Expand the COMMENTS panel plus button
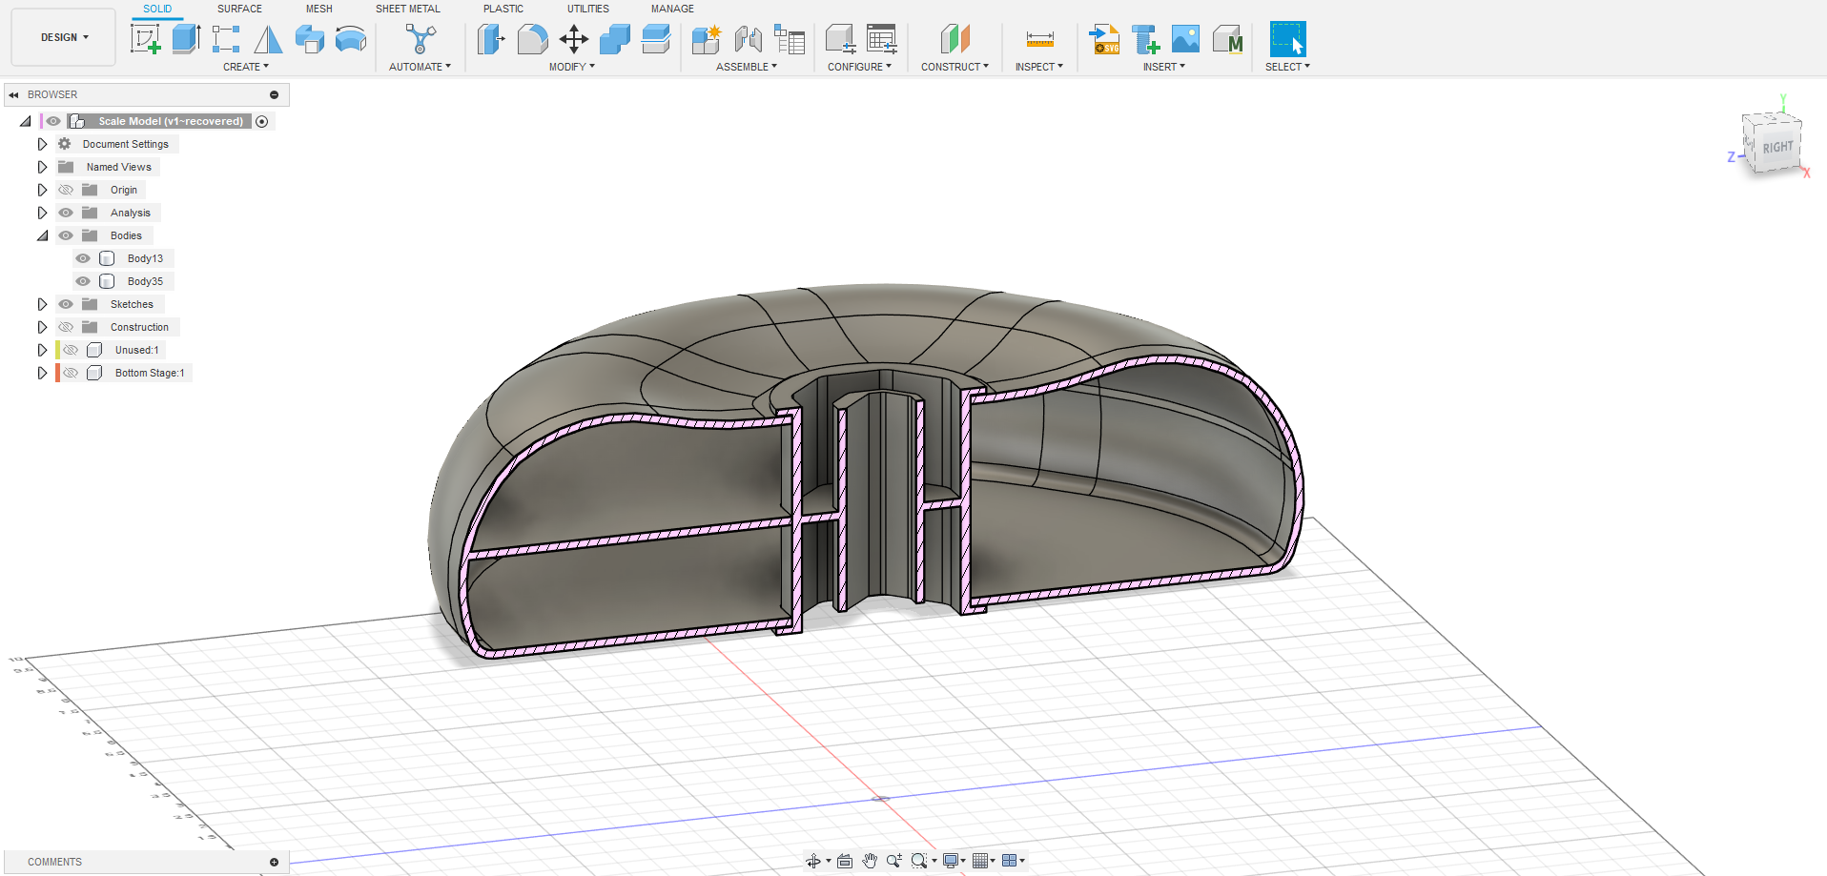Image resolution: width=1827 pixels, height=876 pixels. [275, 862]
